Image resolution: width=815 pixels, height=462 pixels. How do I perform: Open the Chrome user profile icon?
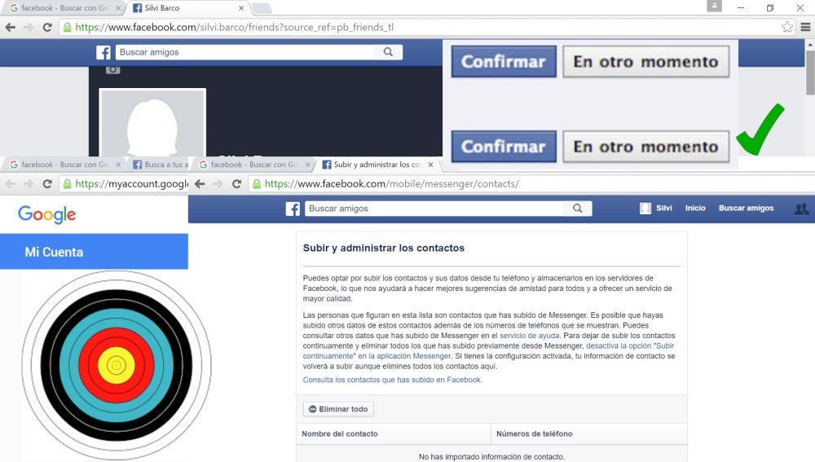(714, 7)
